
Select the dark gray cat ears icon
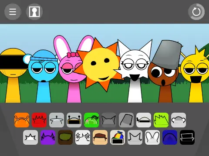pos(109,120)
